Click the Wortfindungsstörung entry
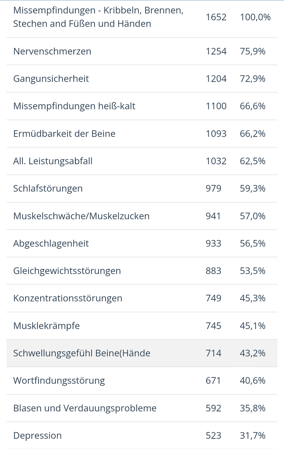The image size is (284, 449). [x=59, y=381]
